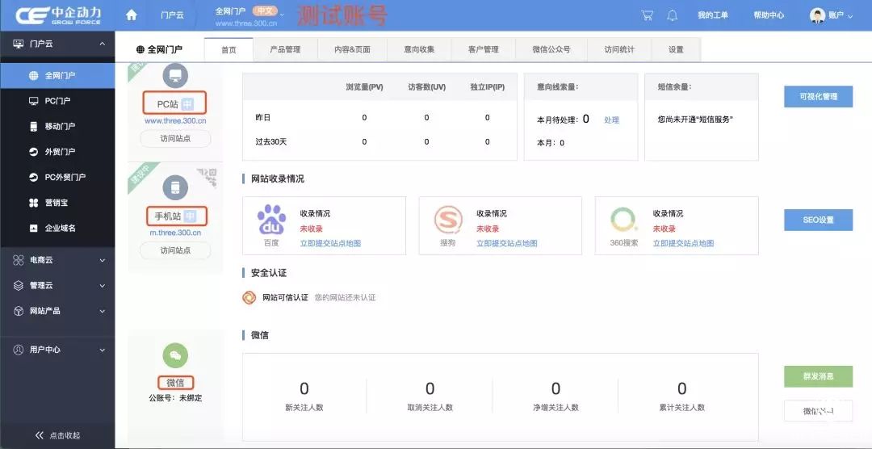Switch to the 访问统计 tab

pos(619,49)
